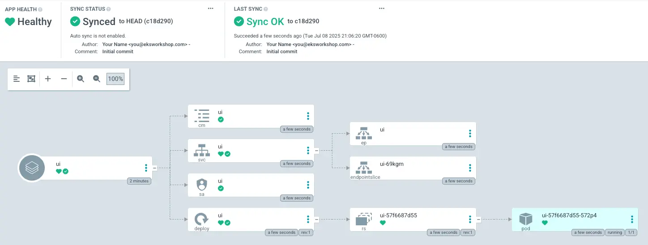
Task: Click the fit-to-screen icon in toolbar
Action: [x=31, y=79]
